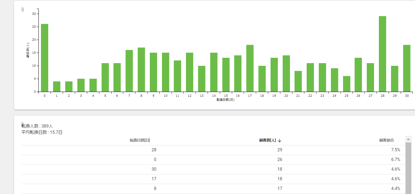Select the rightmost bar for day 30
The width and height of the screenshot is (415, 194).
(x=406, y=69)
